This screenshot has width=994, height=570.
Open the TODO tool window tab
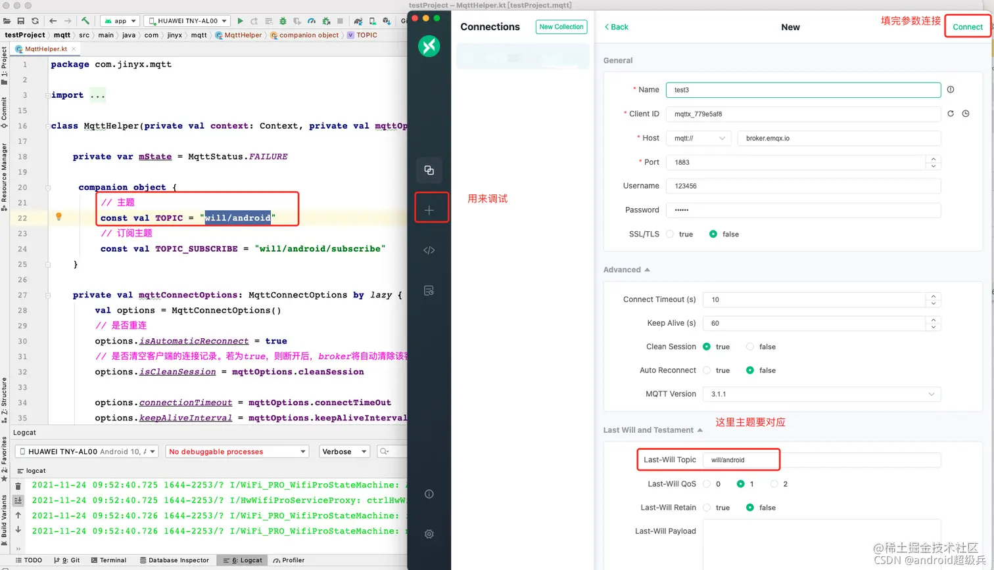click(29, 560)
